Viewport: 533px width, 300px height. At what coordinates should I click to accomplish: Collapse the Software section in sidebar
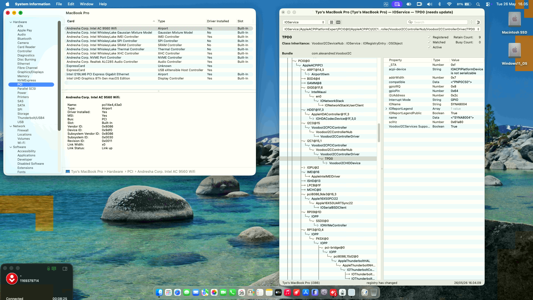coord(11,147)
